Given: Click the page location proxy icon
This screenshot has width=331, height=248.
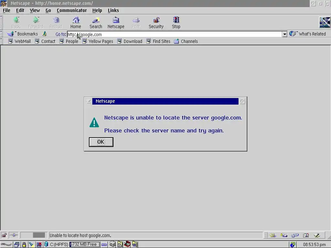Looking at the screenshot, I should click(x=44, y=34).
